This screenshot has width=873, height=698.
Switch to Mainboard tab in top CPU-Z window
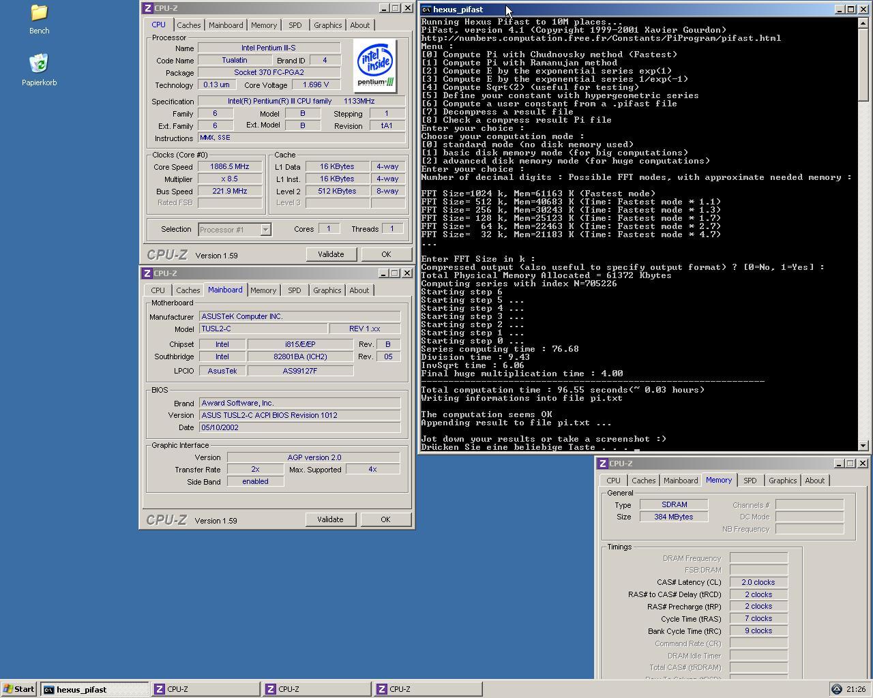[x=226, y=25]
